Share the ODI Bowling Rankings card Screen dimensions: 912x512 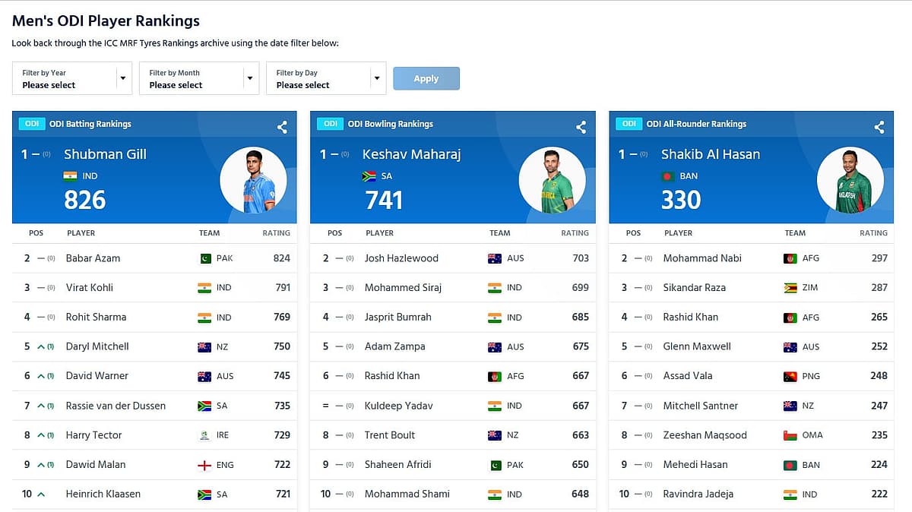[581, 127]
